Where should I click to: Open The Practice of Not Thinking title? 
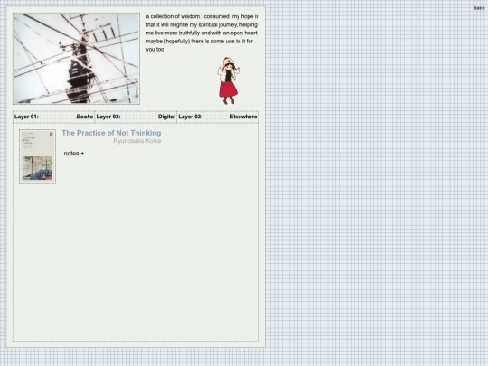pyautogui.click(x=111, y=133)
